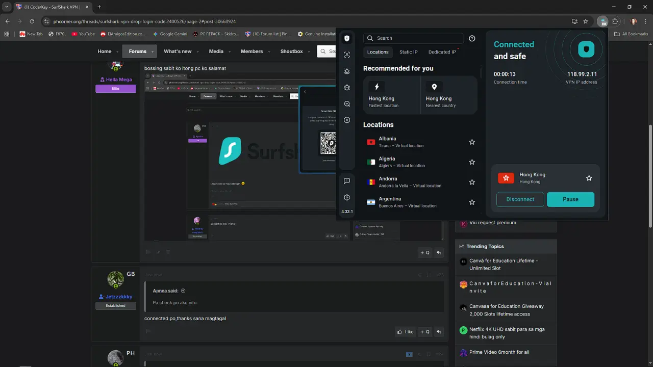
Task: Click the Surfshark location Search field
Action: [x=414, y=38]
